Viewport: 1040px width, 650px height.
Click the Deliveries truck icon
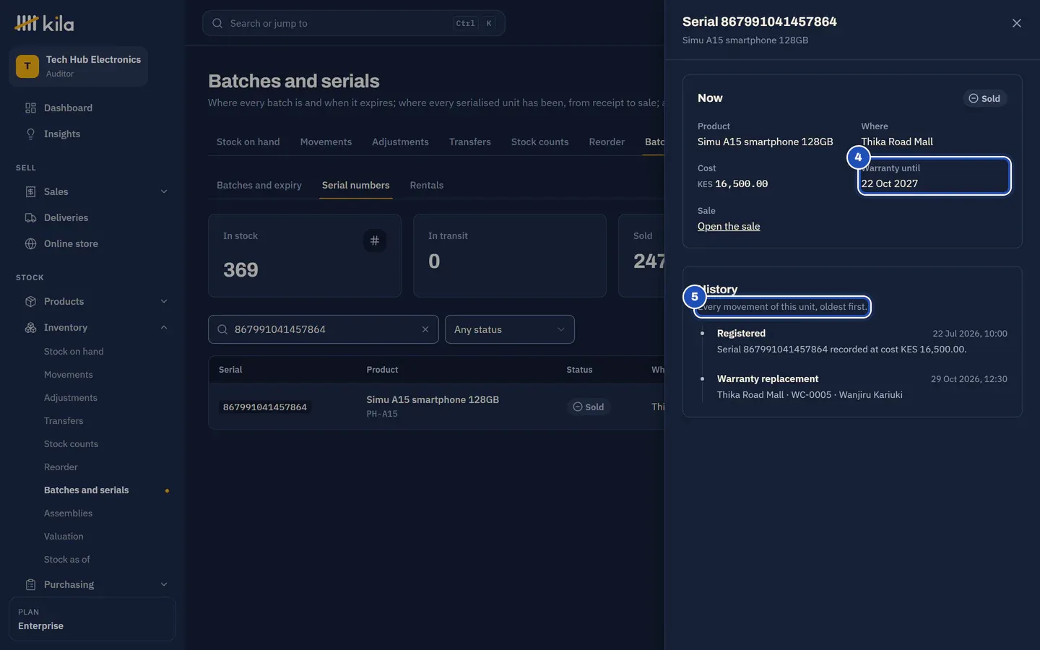[x=30, y=218]
